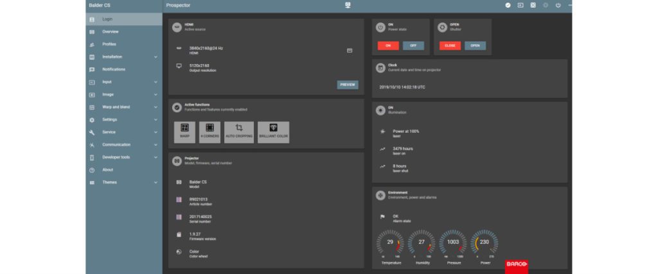Go to Overview in the sidebar
This screenshot has height=274, width=658.
124,32
